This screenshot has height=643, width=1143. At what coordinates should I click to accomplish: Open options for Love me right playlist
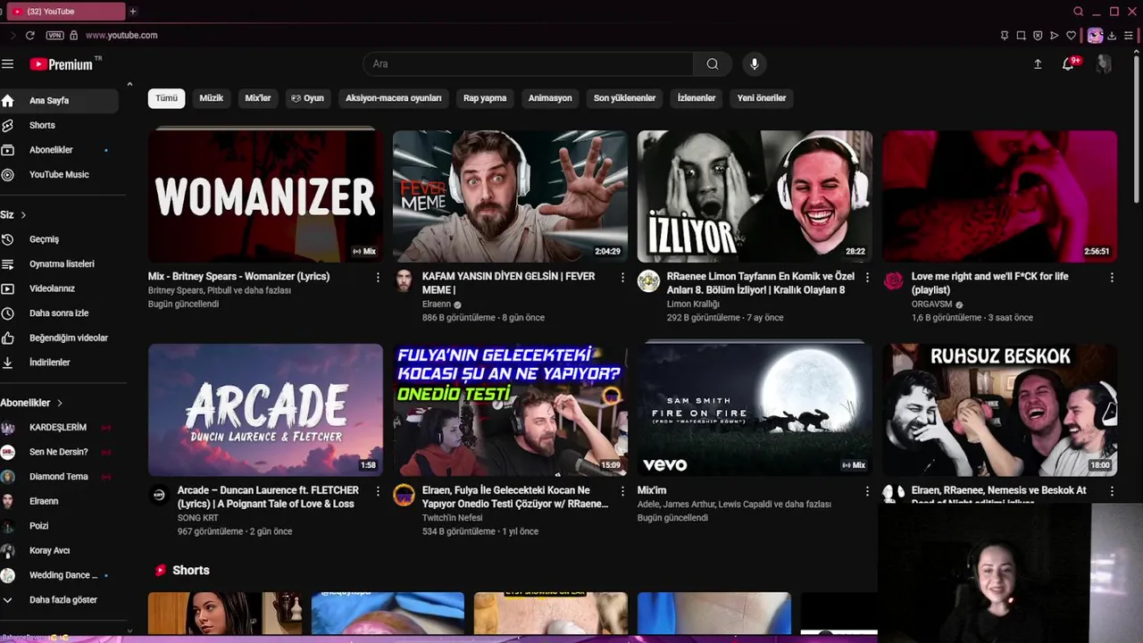click(x=1112, y=278)
